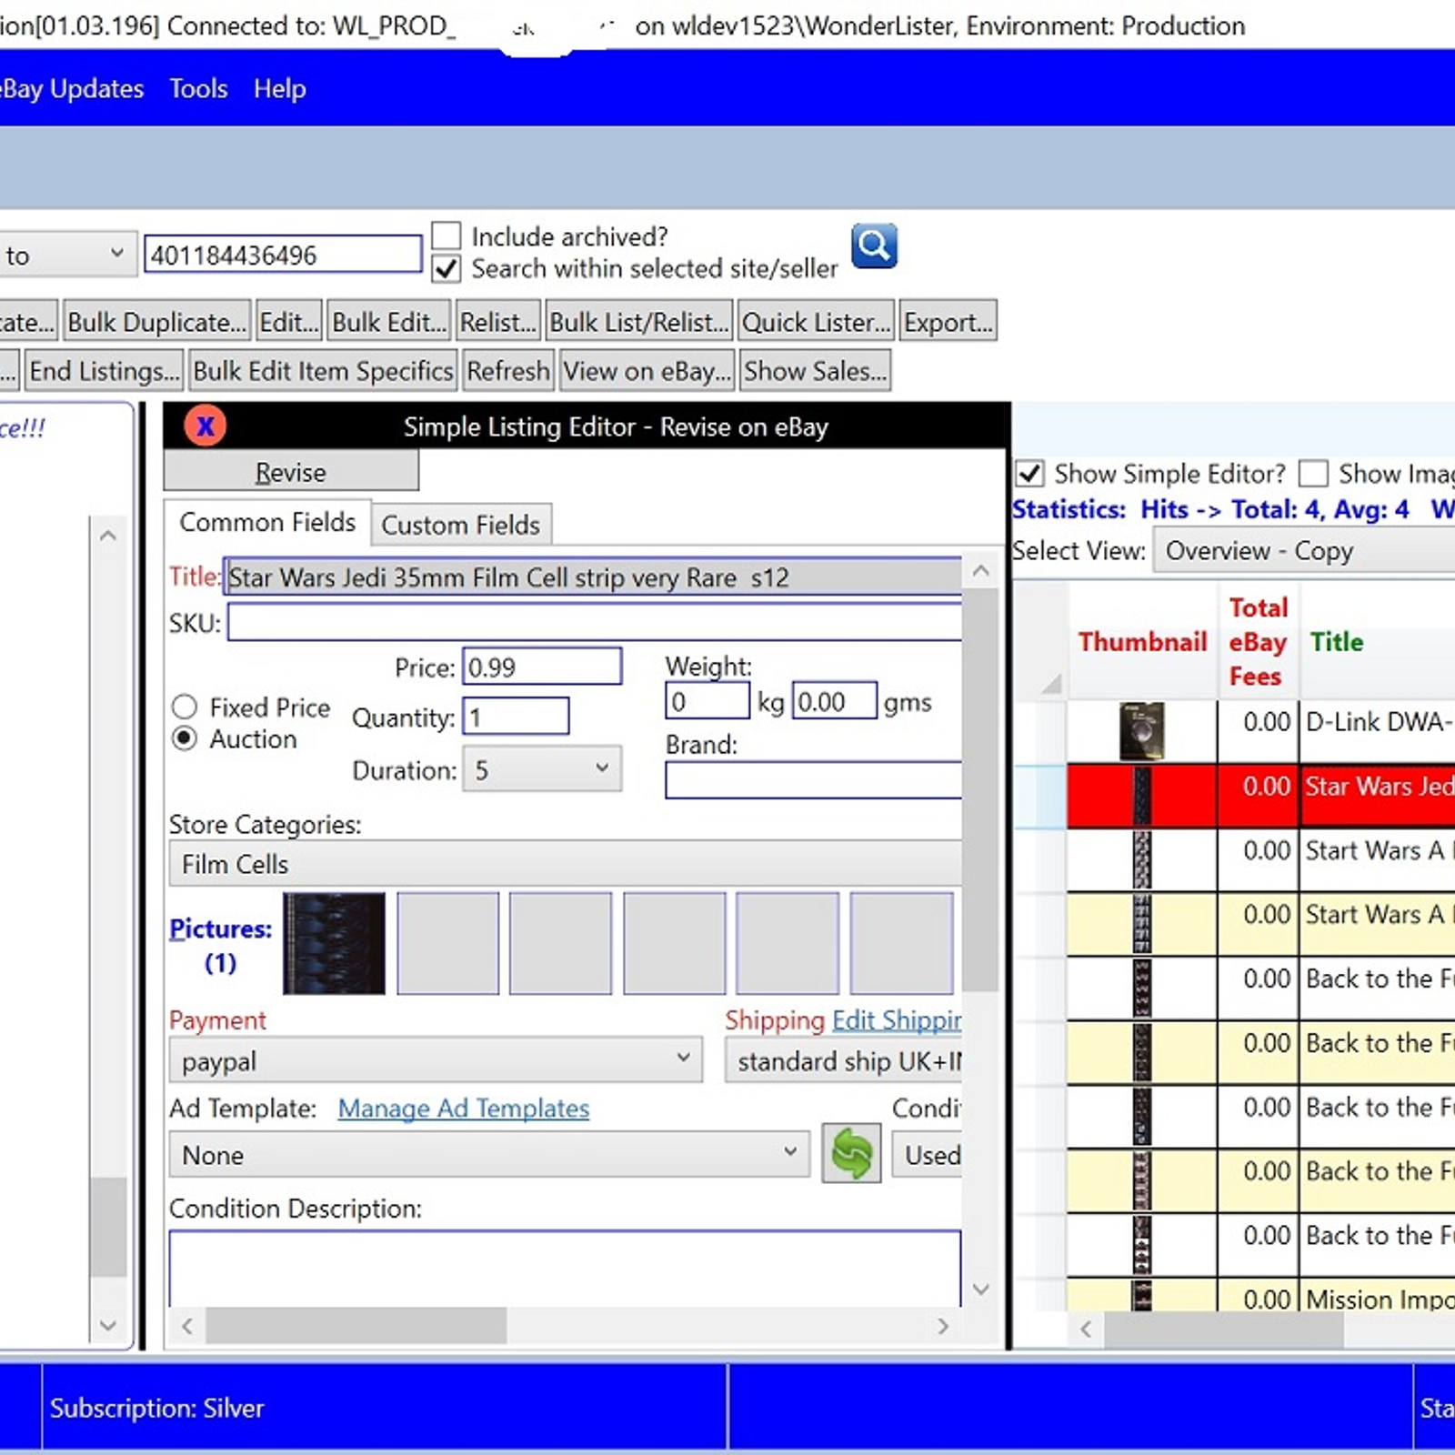Click the Refresh button
Viewport: 1455px width, 1455px height.
point(508,371)
